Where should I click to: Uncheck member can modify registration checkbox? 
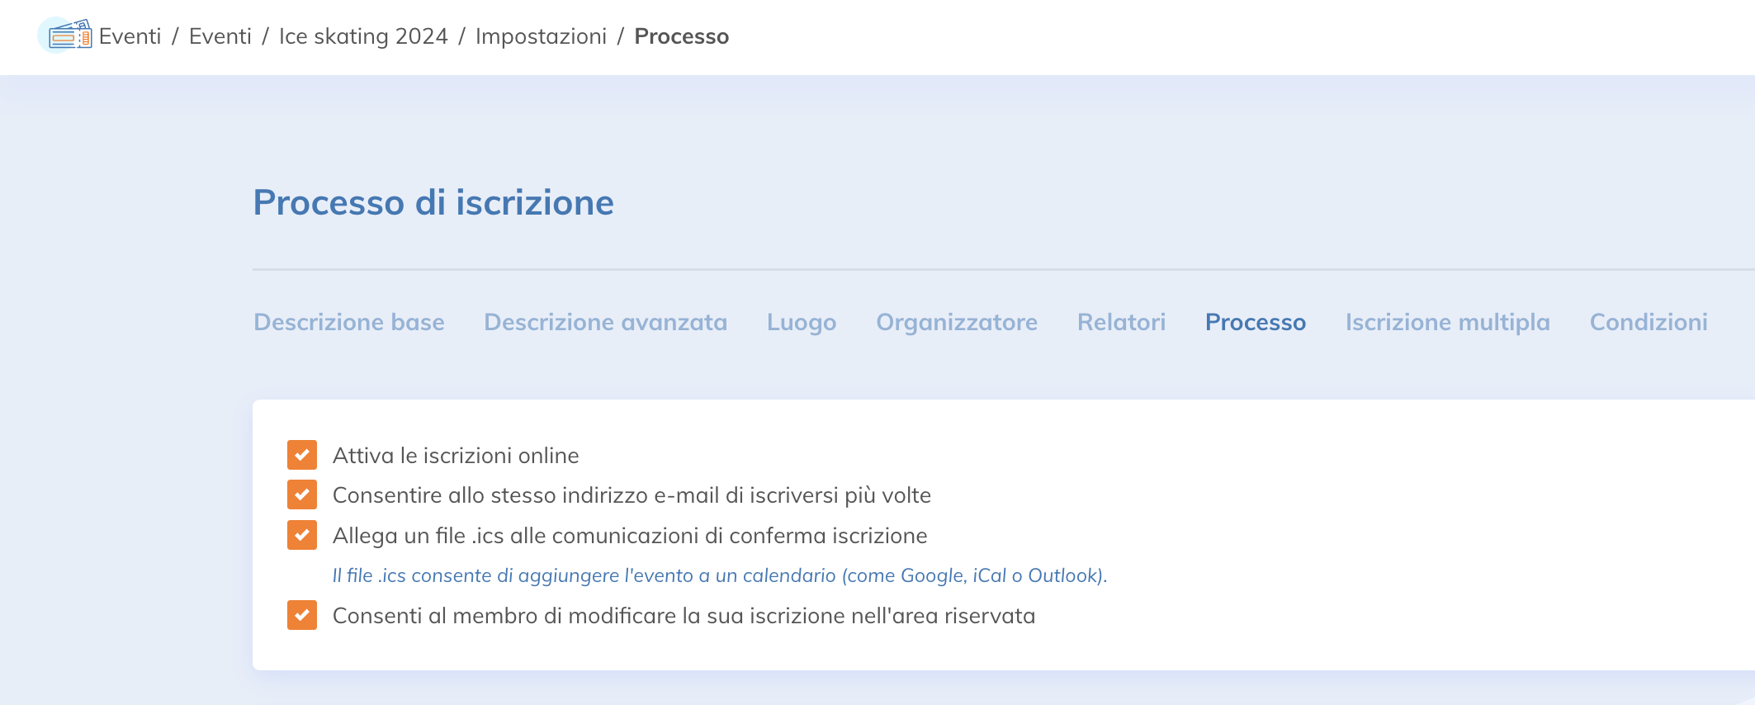302,615
